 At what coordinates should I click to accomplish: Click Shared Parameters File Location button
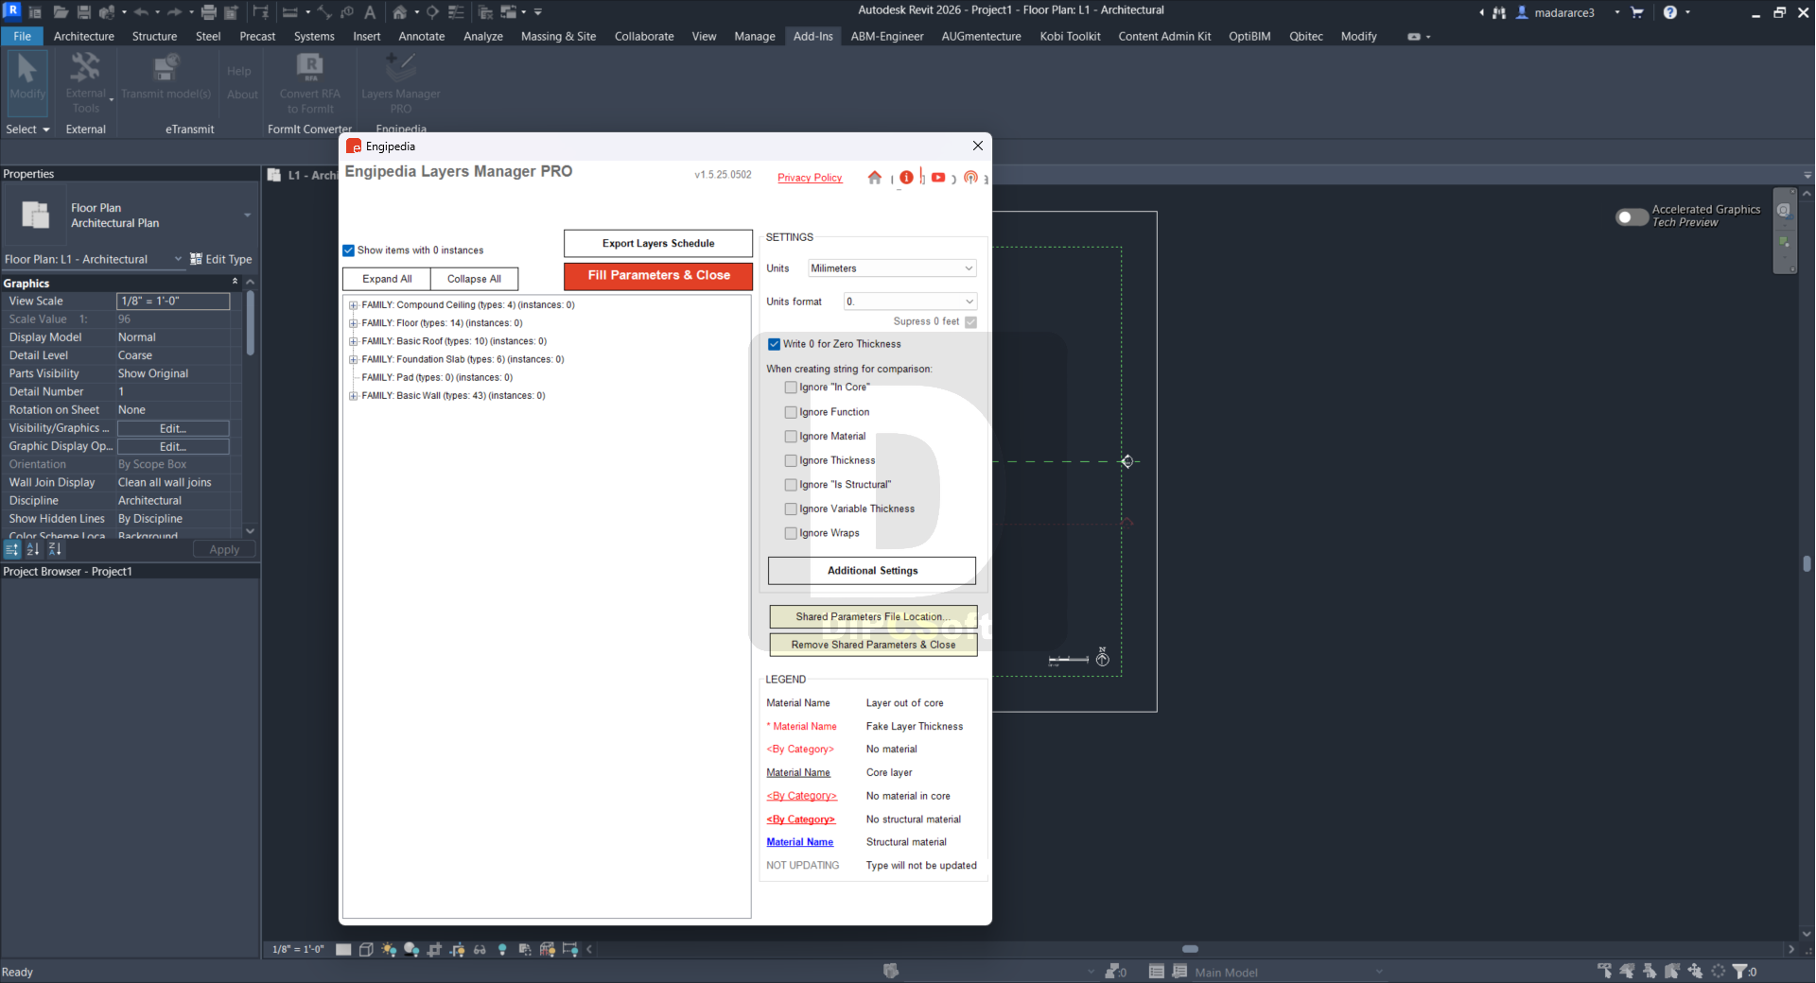pos(873,616)
